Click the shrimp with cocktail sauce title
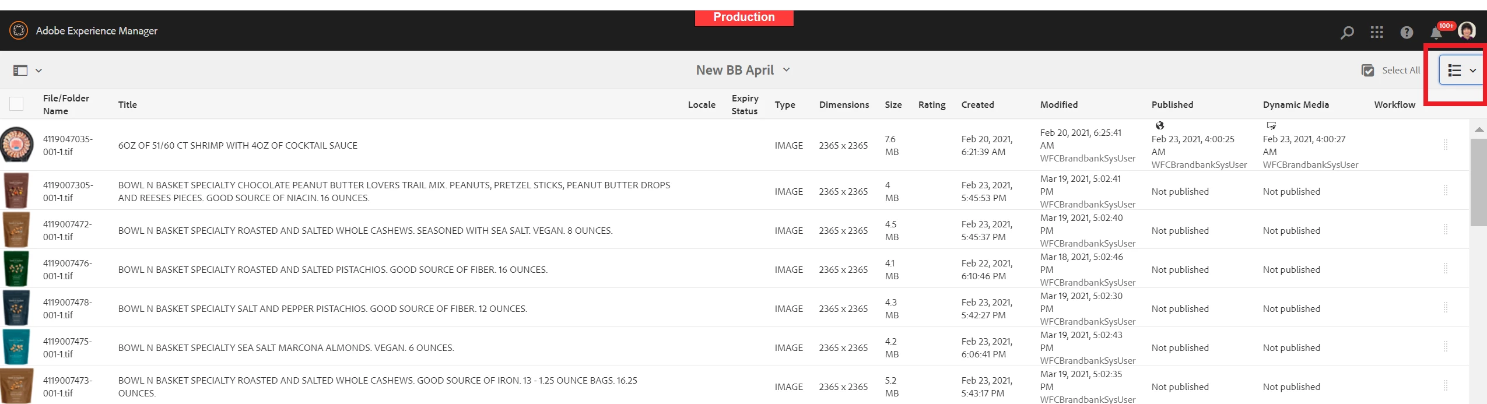The image size is (1487, 404). coord(238,145)
